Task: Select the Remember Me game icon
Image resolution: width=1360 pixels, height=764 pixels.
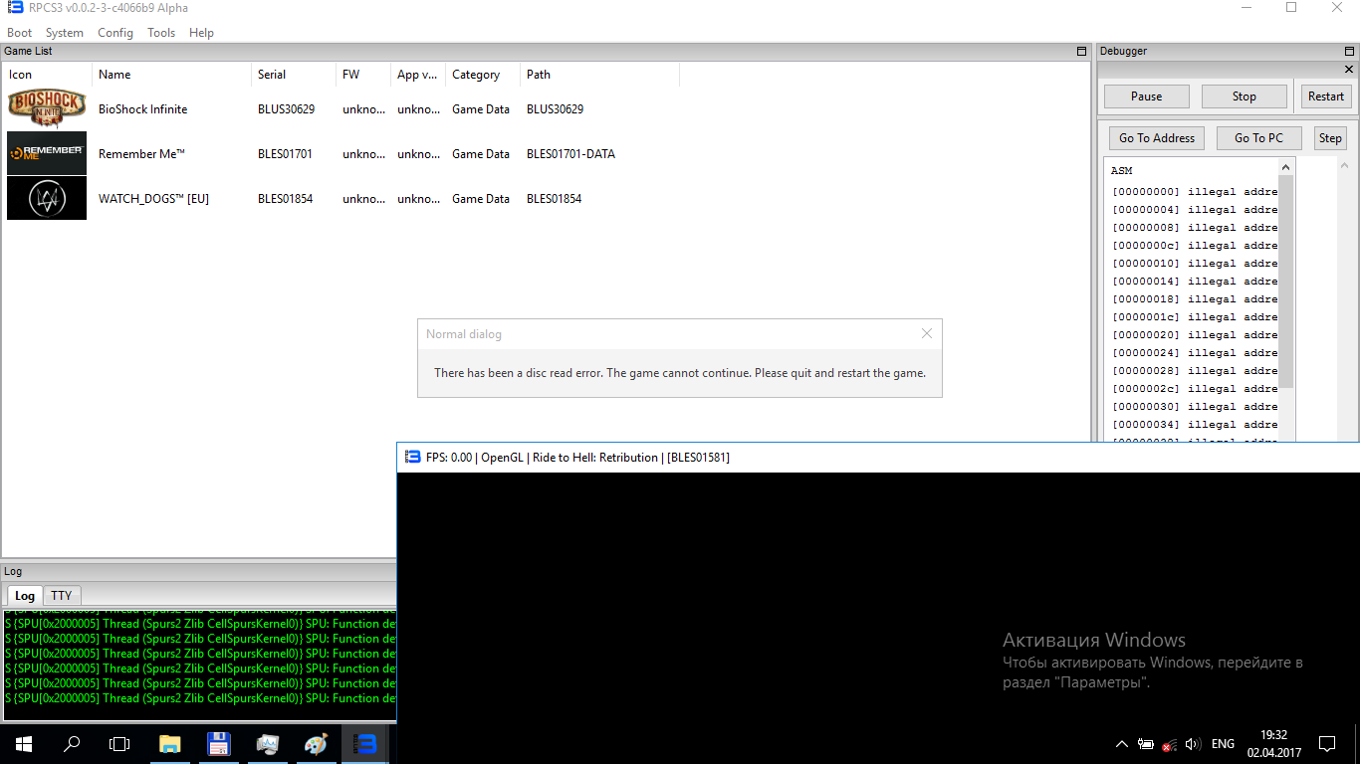Action: pos(47,153)
